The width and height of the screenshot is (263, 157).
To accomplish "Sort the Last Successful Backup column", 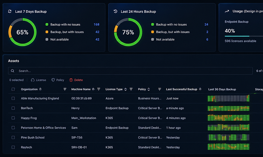I will click(x=200, y=89).
